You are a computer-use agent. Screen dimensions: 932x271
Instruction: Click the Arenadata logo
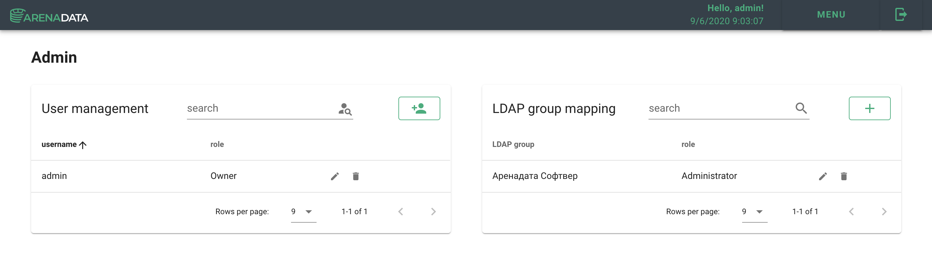(x=49, y=16)
